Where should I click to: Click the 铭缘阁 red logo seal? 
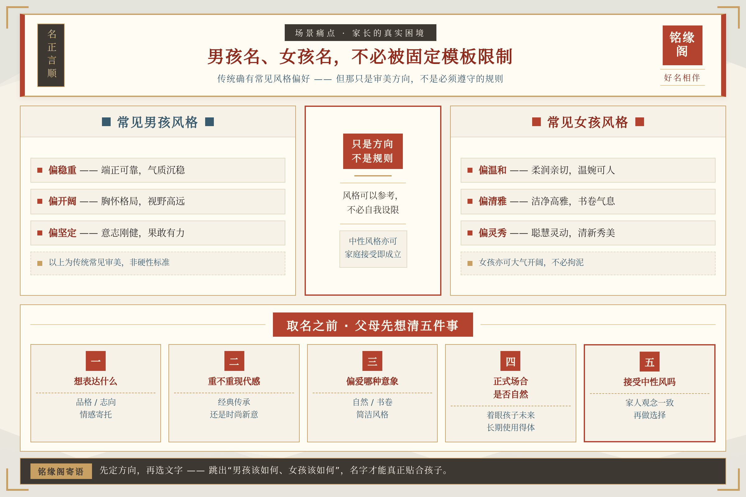pyautogui.click(x=682, y=45)
